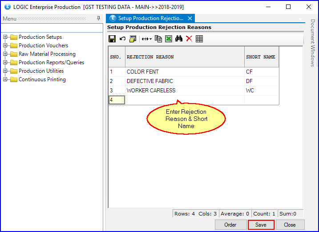319x232 pixels.
Task: Expand the Production Vouchers tree node
Action: pyautogui.click(x=5, y=46)
